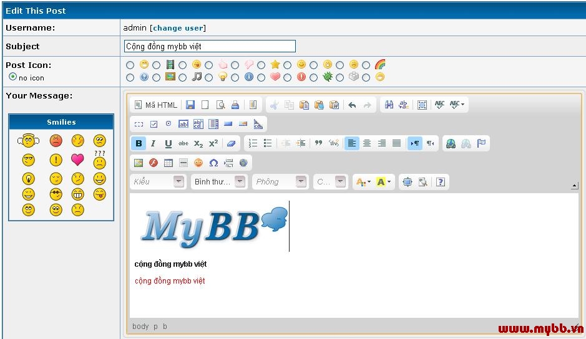The height and width of the screenshot is (339, 586).
Task: Open the background color picker
Action: (x=383, y=182)
